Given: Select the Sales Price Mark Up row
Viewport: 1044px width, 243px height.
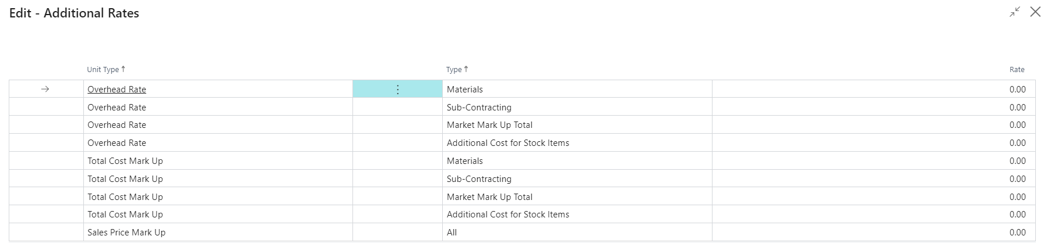Looking at the screenshot, I should point(521,232).
